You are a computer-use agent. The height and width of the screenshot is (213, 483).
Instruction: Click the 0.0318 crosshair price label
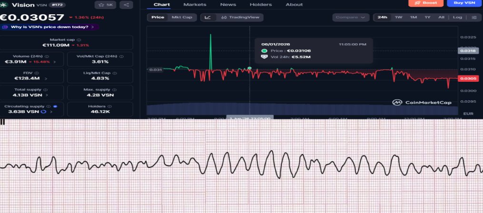tap(469, 51)
